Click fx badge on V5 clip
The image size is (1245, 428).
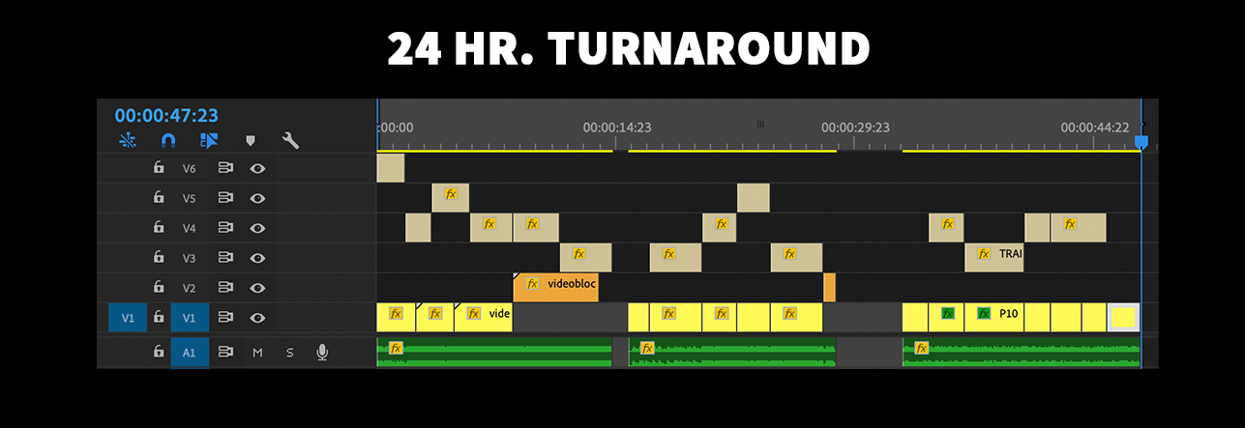[451, 193]
